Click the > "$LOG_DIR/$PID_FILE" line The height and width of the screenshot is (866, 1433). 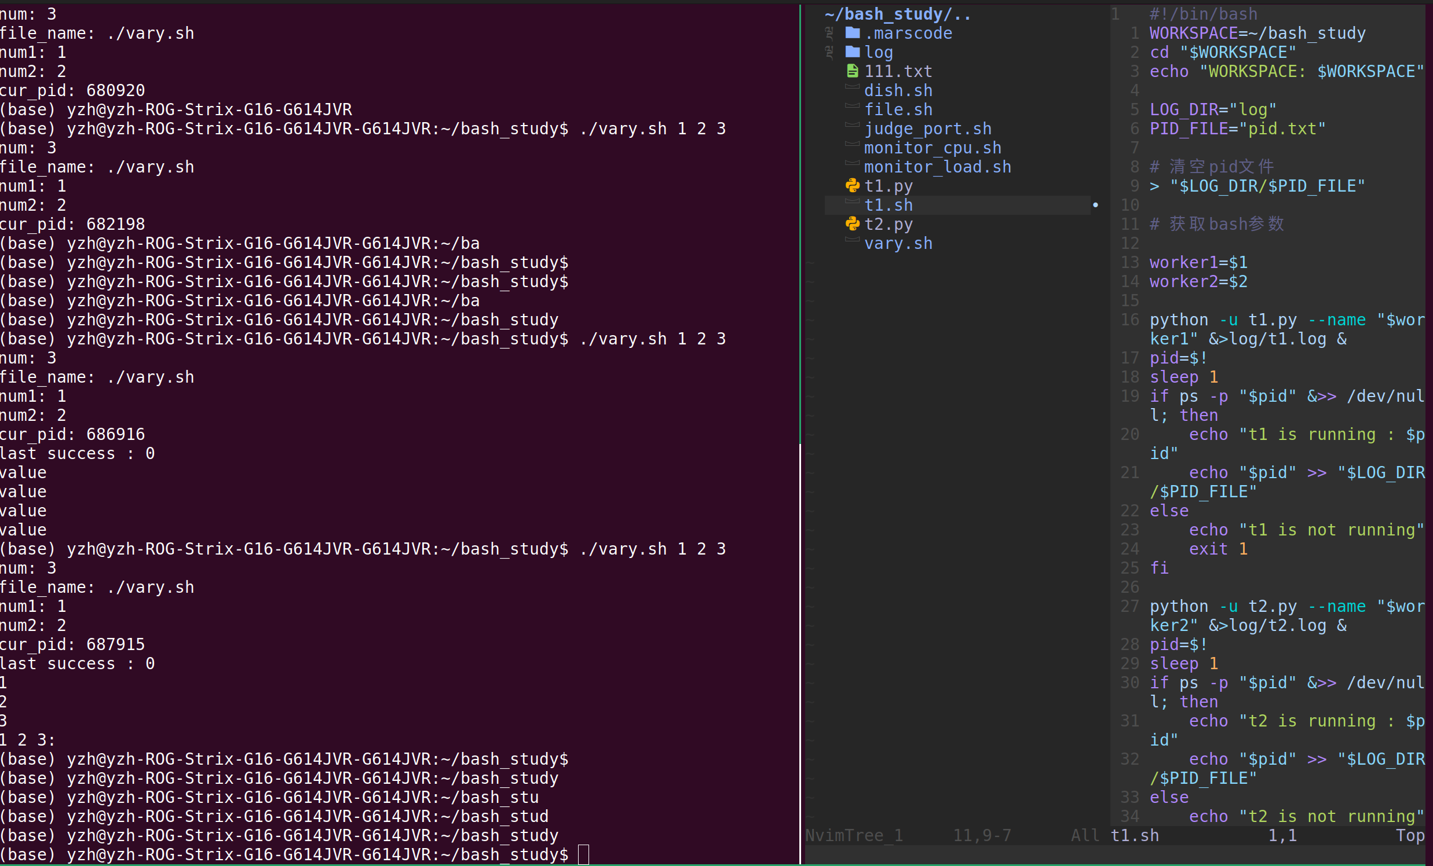1257,186
